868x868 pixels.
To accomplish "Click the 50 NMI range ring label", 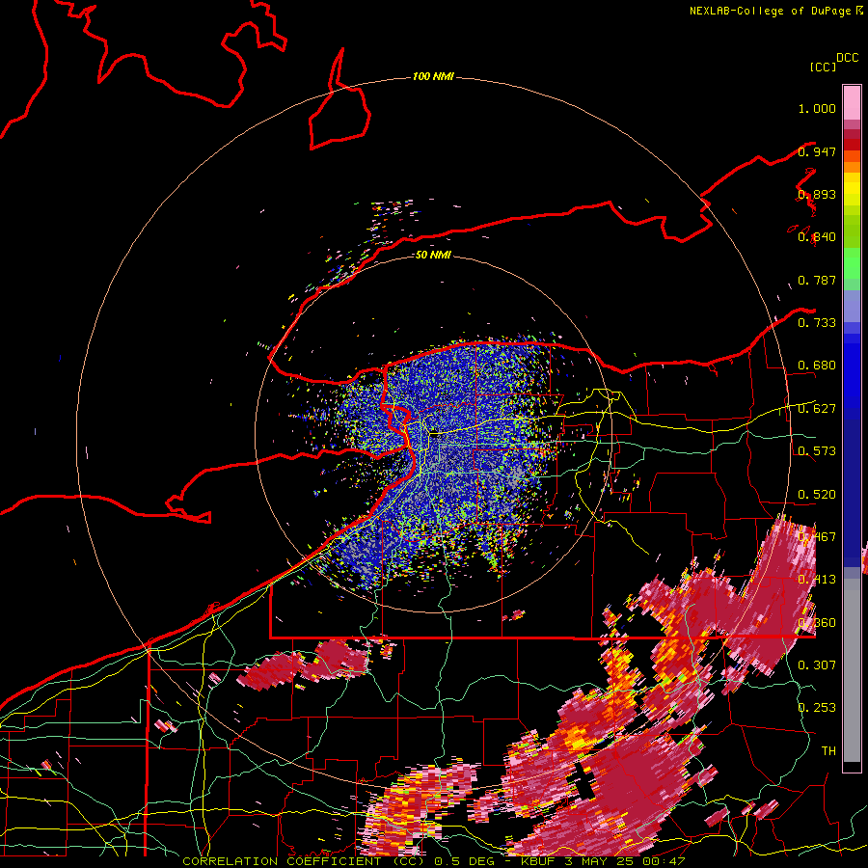I will coord(433,255).
